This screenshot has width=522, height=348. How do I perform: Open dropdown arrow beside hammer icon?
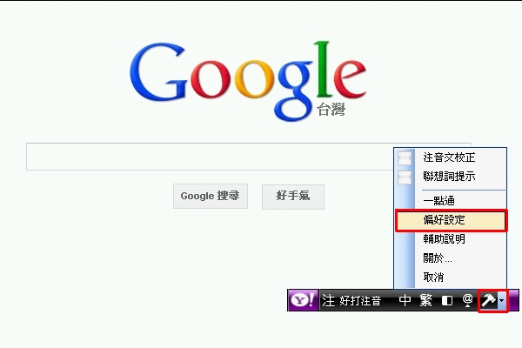(501, 301)
